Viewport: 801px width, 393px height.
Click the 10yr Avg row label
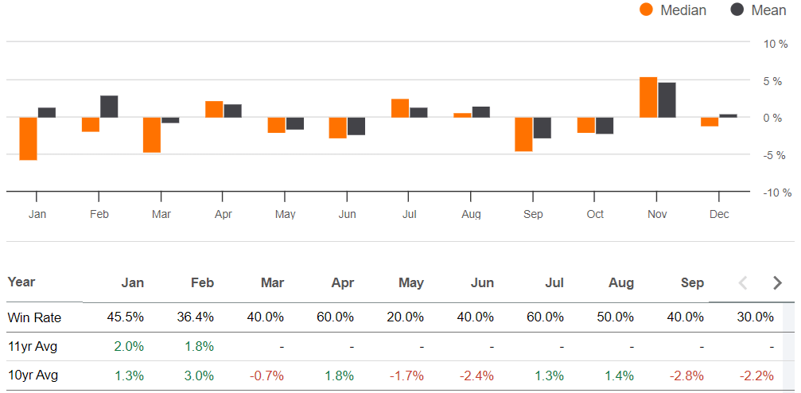tap(33, 375)
